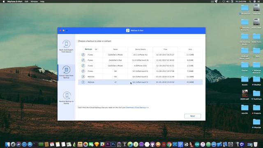This screenshot has width=263, height=148.
Task: Select iMyFone backup sized 13.38MB
Action: 140,77
